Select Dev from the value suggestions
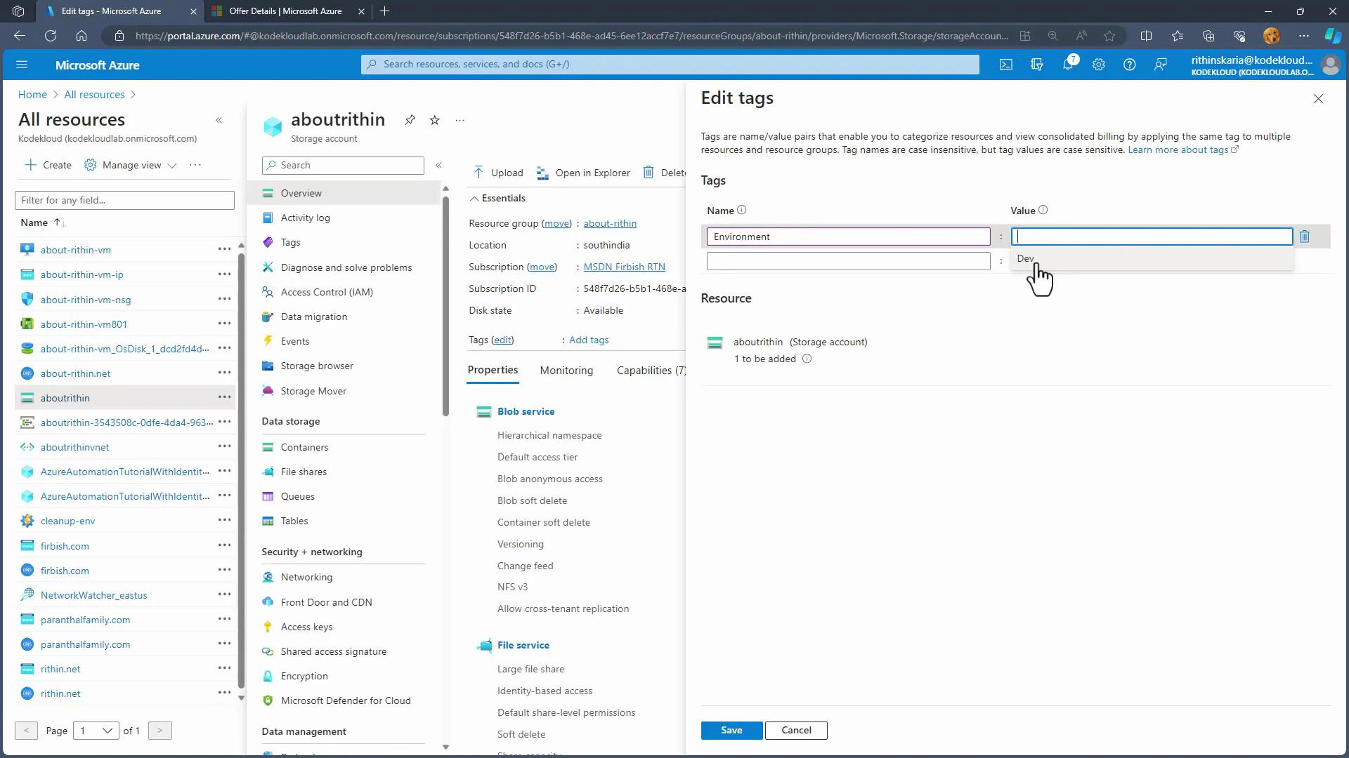 [1025, 258]
